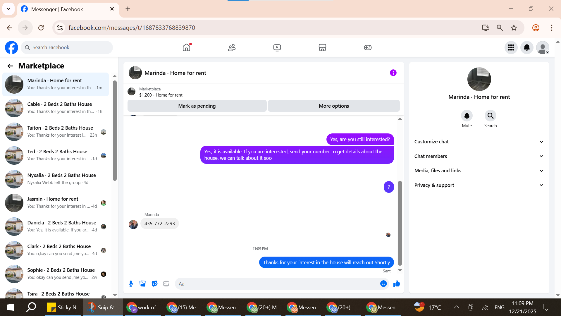The width and height of the screenshot is (561, 316).
Task: Click the conversation list scrollbar
Action: coord(115,130)
